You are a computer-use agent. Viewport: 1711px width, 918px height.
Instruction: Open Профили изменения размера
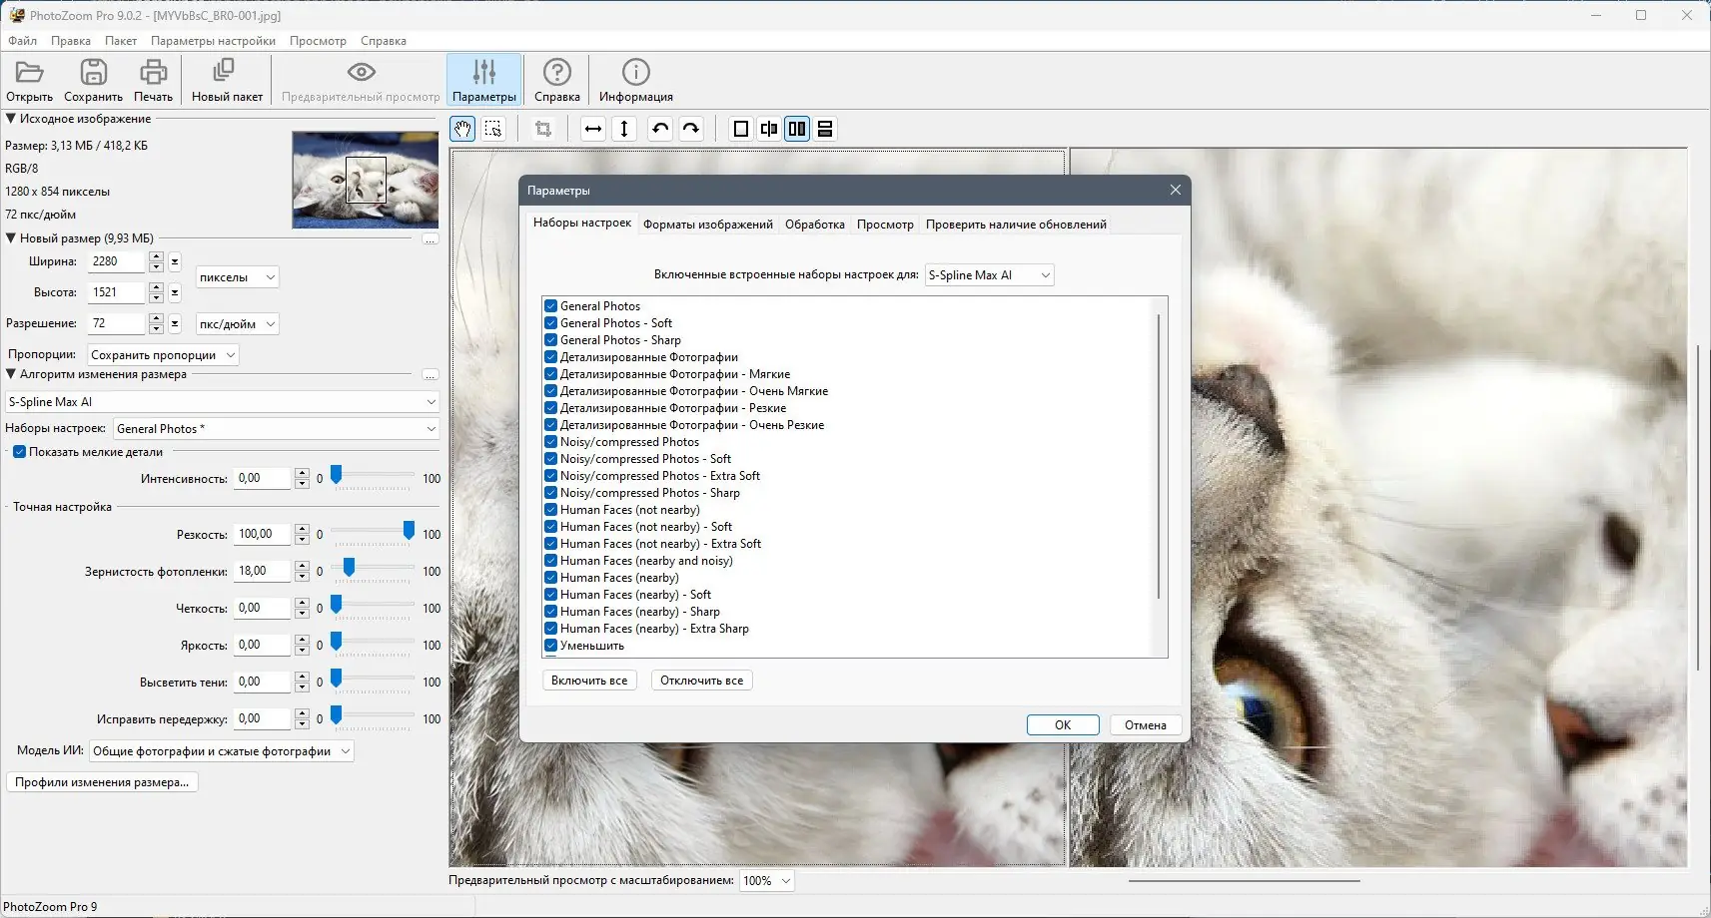coord(102,782)
